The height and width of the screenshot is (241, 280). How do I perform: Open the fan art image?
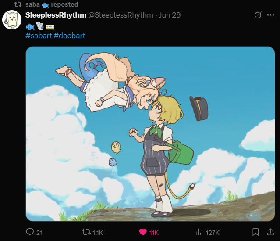pyautogui.click(x=150, y=134)
